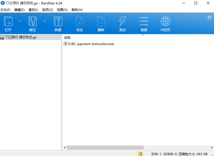214x156 pixels.
Task: Maximize the Bandizip window
Action: [196, 3]
